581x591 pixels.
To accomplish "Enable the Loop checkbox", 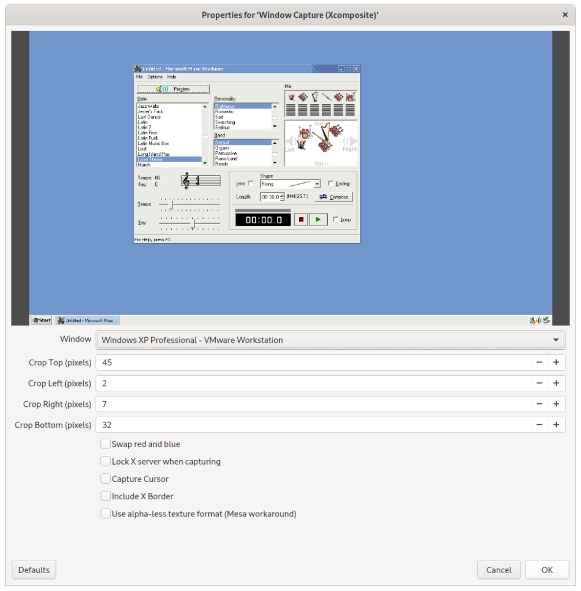I will click(335, 219).
